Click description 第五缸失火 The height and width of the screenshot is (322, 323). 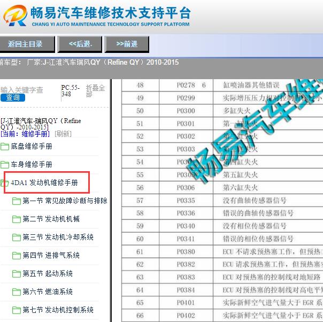240,175
